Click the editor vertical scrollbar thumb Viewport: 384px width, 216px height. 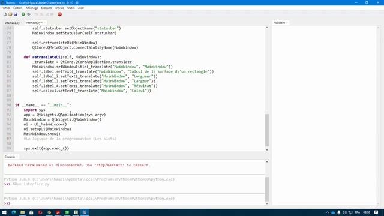pyautogui.click(x=266, y=130)
